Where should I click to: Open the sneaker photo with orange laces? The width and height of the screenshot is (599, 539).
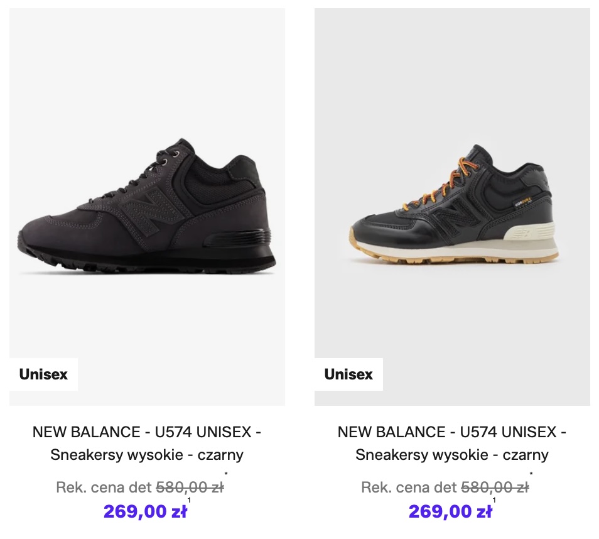point(452,207)
